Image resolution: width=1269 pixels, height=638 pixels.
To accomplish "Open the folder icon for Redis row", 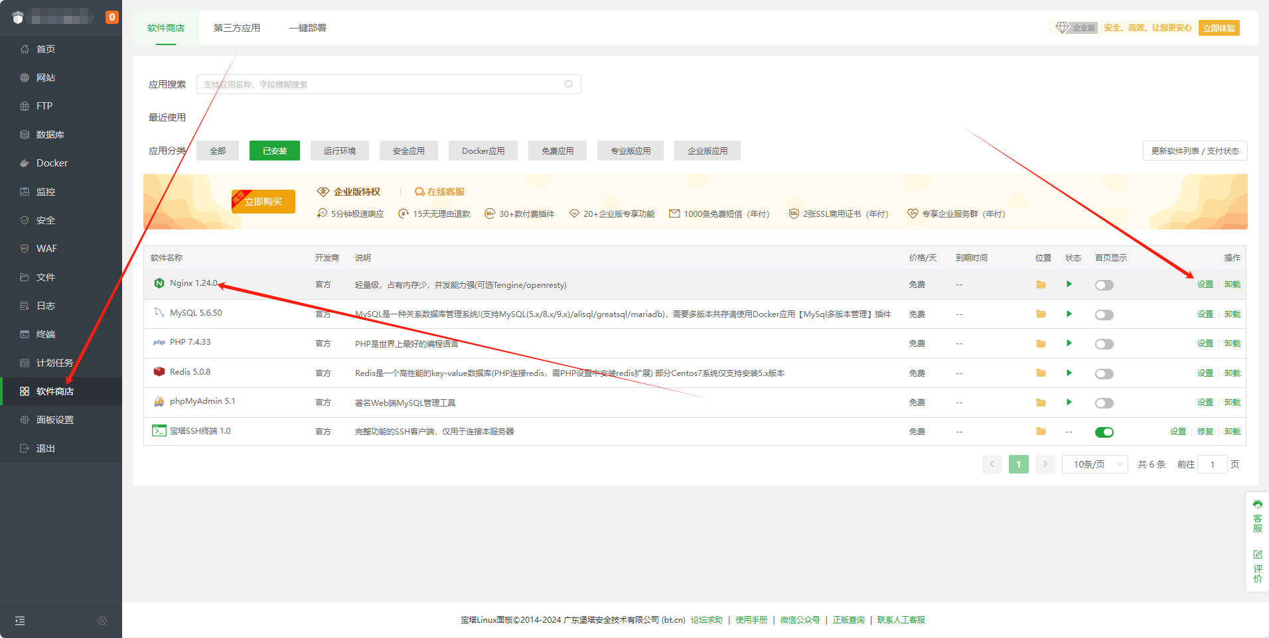I will tap(1041, 373).
